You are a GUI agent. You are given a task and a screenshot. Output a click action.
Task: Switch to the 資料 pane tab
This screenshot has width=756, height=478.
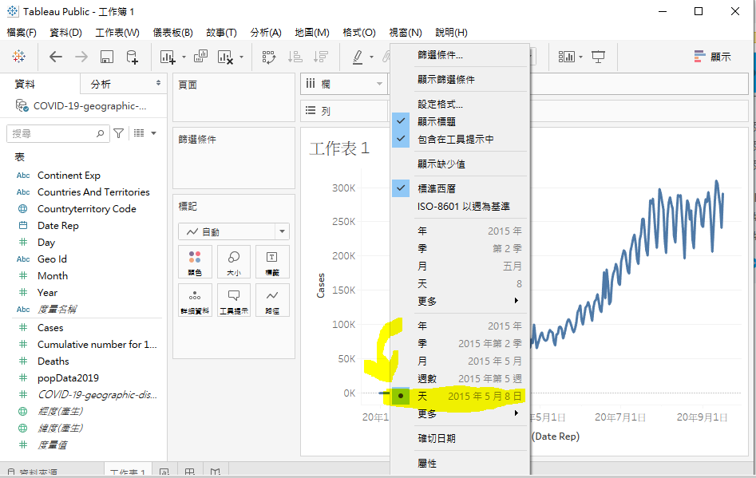click(25, 84)
